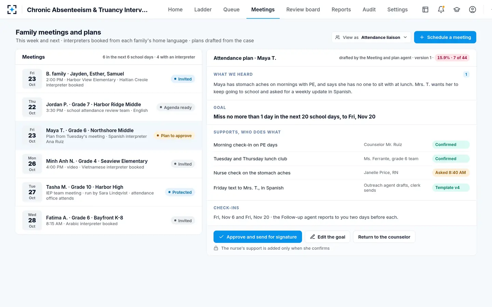Click the Agenda ready status badge
Image resolution: width=492 pixels, height=307 pixels.
coord(176,107)
